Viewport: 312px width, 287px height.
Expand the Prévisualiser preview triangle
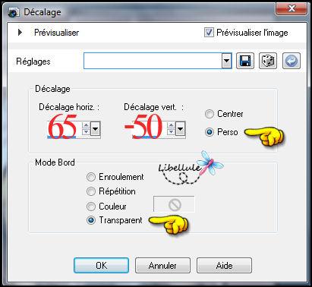tap(20, 33)
